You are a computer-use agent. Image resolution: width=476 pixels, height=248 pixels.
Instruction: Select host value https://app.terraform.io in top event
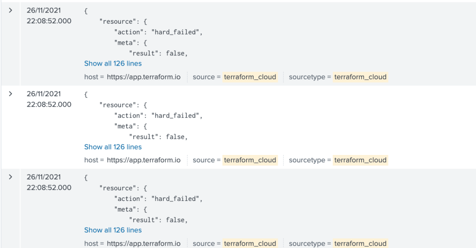(x=143, y=77)
